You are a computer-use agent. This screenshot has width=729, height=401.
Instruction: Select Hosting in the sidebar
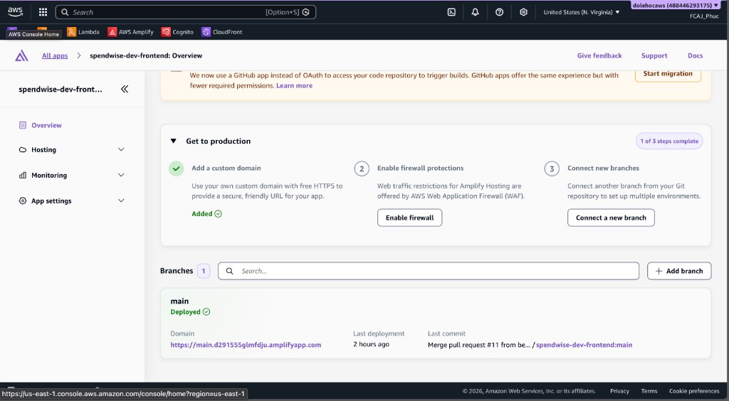(43, 150)
